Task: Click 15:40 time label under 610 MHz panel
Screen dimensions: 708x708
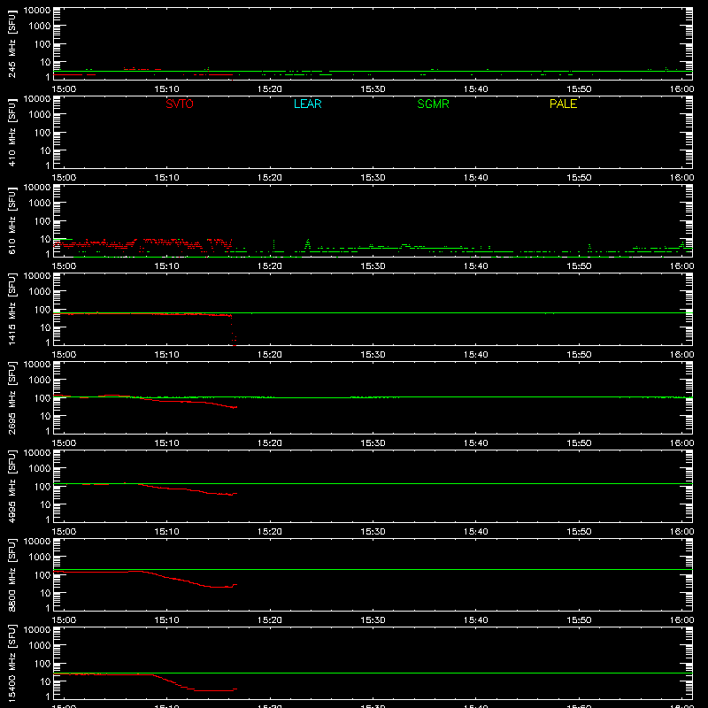Action: click(476, 266)
